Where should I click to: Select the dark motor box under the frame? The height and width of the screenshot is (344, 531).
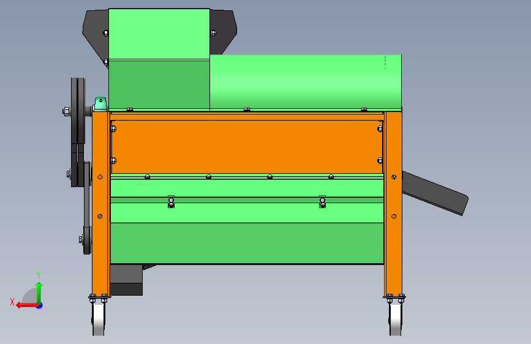tap(126, 280)
